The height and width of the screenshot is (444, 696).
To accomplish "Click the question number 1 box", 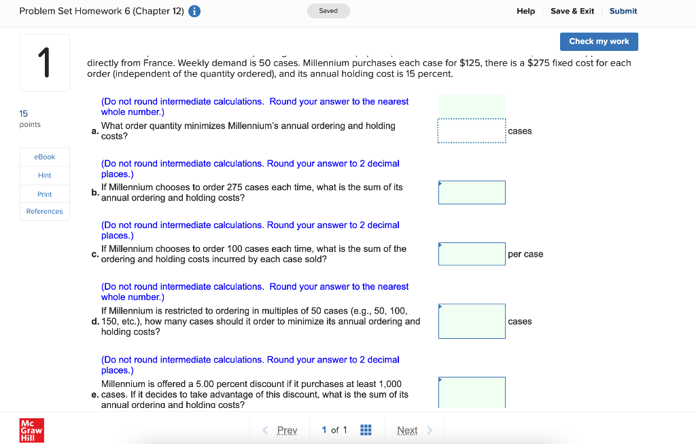I will [44, 62].
